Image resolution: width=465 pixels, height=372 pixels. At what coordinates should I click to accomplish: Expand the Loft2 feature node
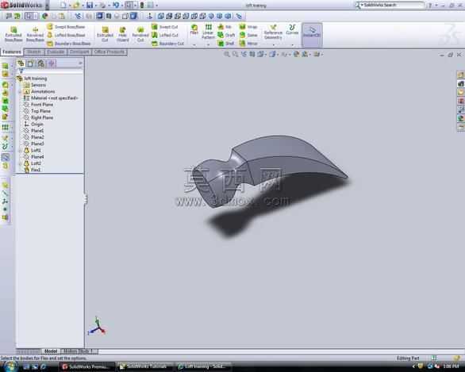point(20,163)
